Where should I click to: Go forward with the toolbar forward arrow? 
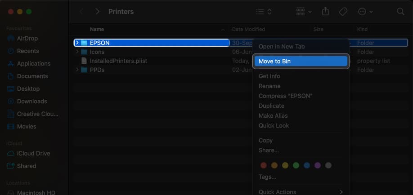[x=98, y=12]
